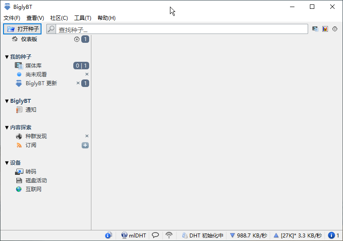
Task: Click the media library icon in top toolbar
Action: click(x=315, y=29)
